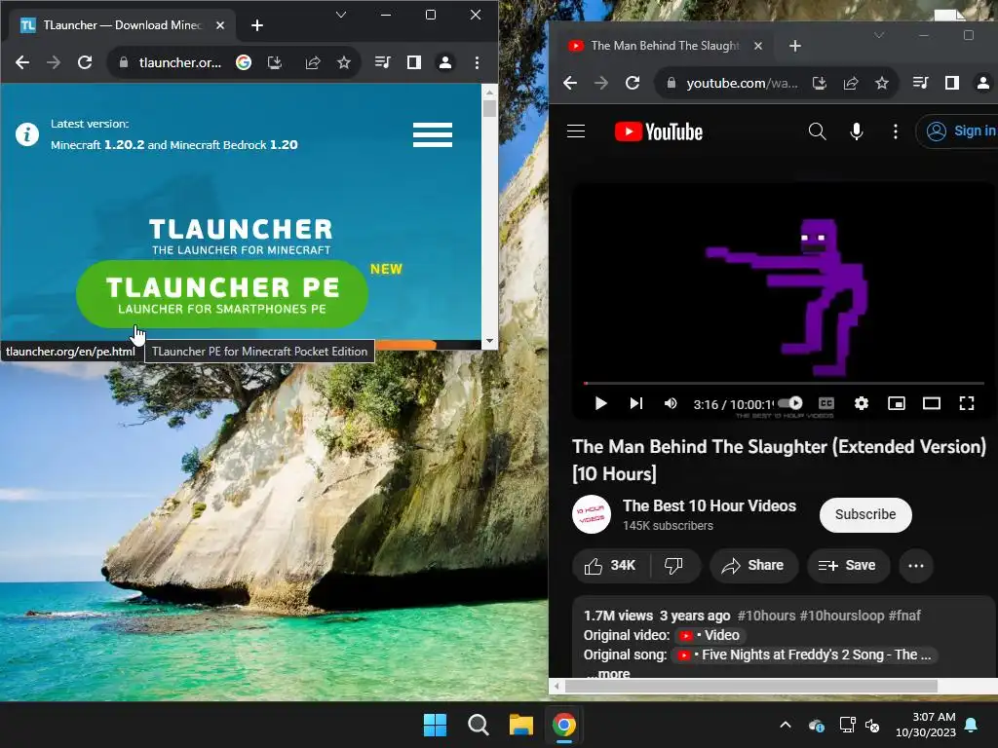Viewport: 998px width, 748px height.
Task: Open Windows taskbar search
Action: click(478, 725)
